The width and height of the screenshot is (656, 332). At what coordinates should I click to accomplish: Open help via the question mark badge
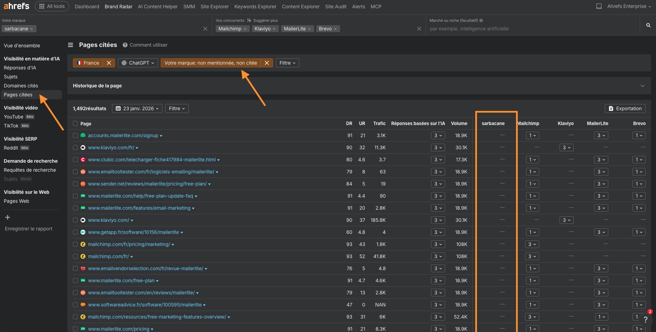point(646,320)
